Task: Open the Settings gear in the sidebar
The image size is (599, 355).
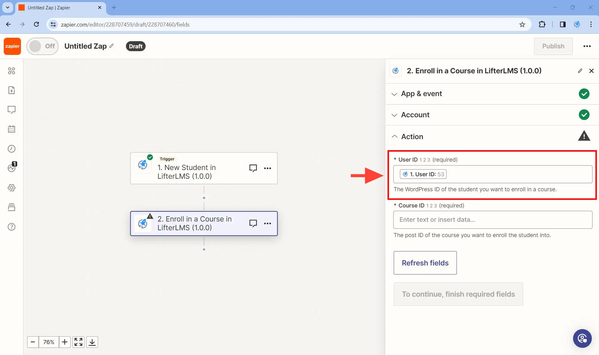Action: (x=12, y=187)
